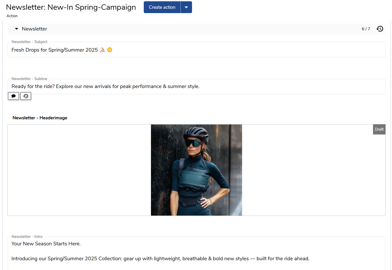The image size is (392, 270).
Task: Collapse the Newsletter section triangle
Action: [17, 29]
